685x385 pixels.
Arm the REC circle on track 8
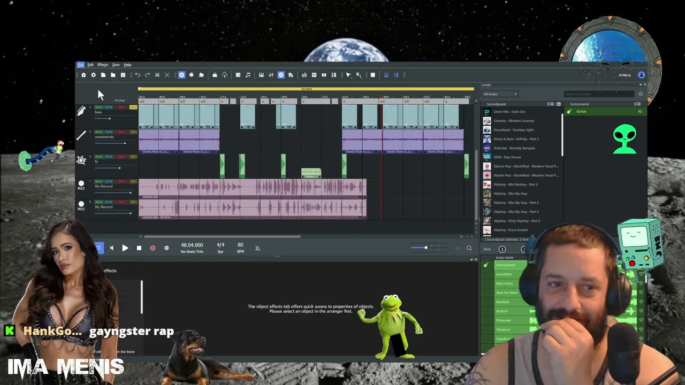(81, 204)
